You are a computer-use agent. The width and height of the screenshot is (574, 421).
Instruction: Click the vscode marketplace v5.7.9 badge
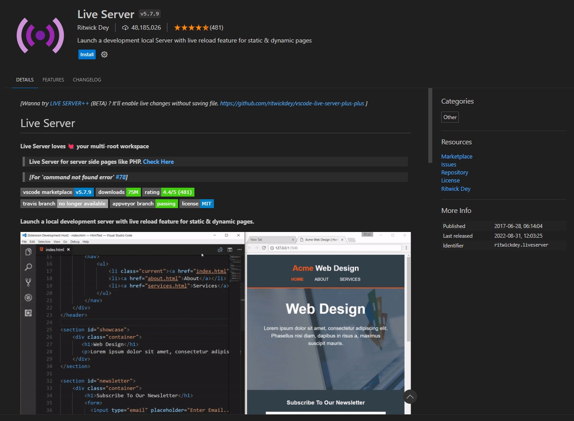tap(57, 192)
